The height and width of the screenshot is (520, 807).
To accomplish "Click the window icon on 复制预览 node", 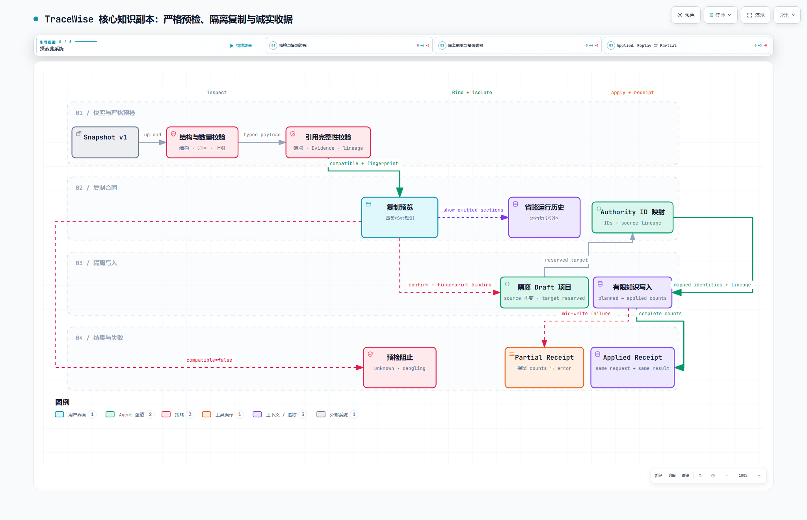I will click(368, 204).
